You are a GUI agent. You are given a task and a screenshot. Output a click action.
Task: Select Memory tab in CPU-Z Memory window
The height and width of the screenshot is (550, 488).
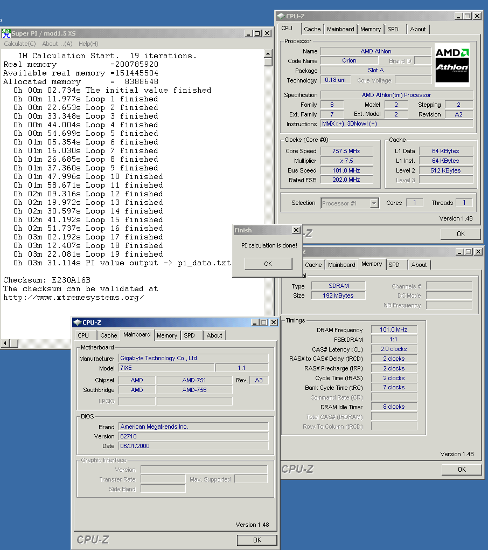coord(372,264)
